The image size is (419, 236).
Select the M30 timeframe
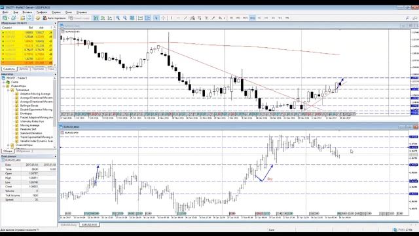click(x=252, y=18)
